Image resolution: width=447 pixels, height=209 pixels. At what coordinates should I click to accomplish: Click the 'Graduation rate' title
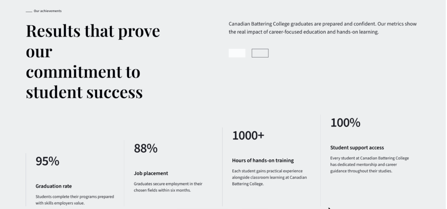tap(54, 186)
